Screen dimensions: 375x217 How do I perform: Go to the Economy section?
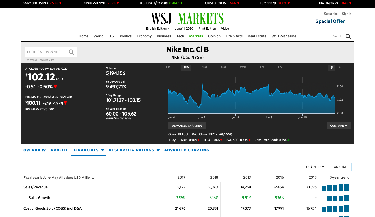pyautogui.click(x=144, y=36)
